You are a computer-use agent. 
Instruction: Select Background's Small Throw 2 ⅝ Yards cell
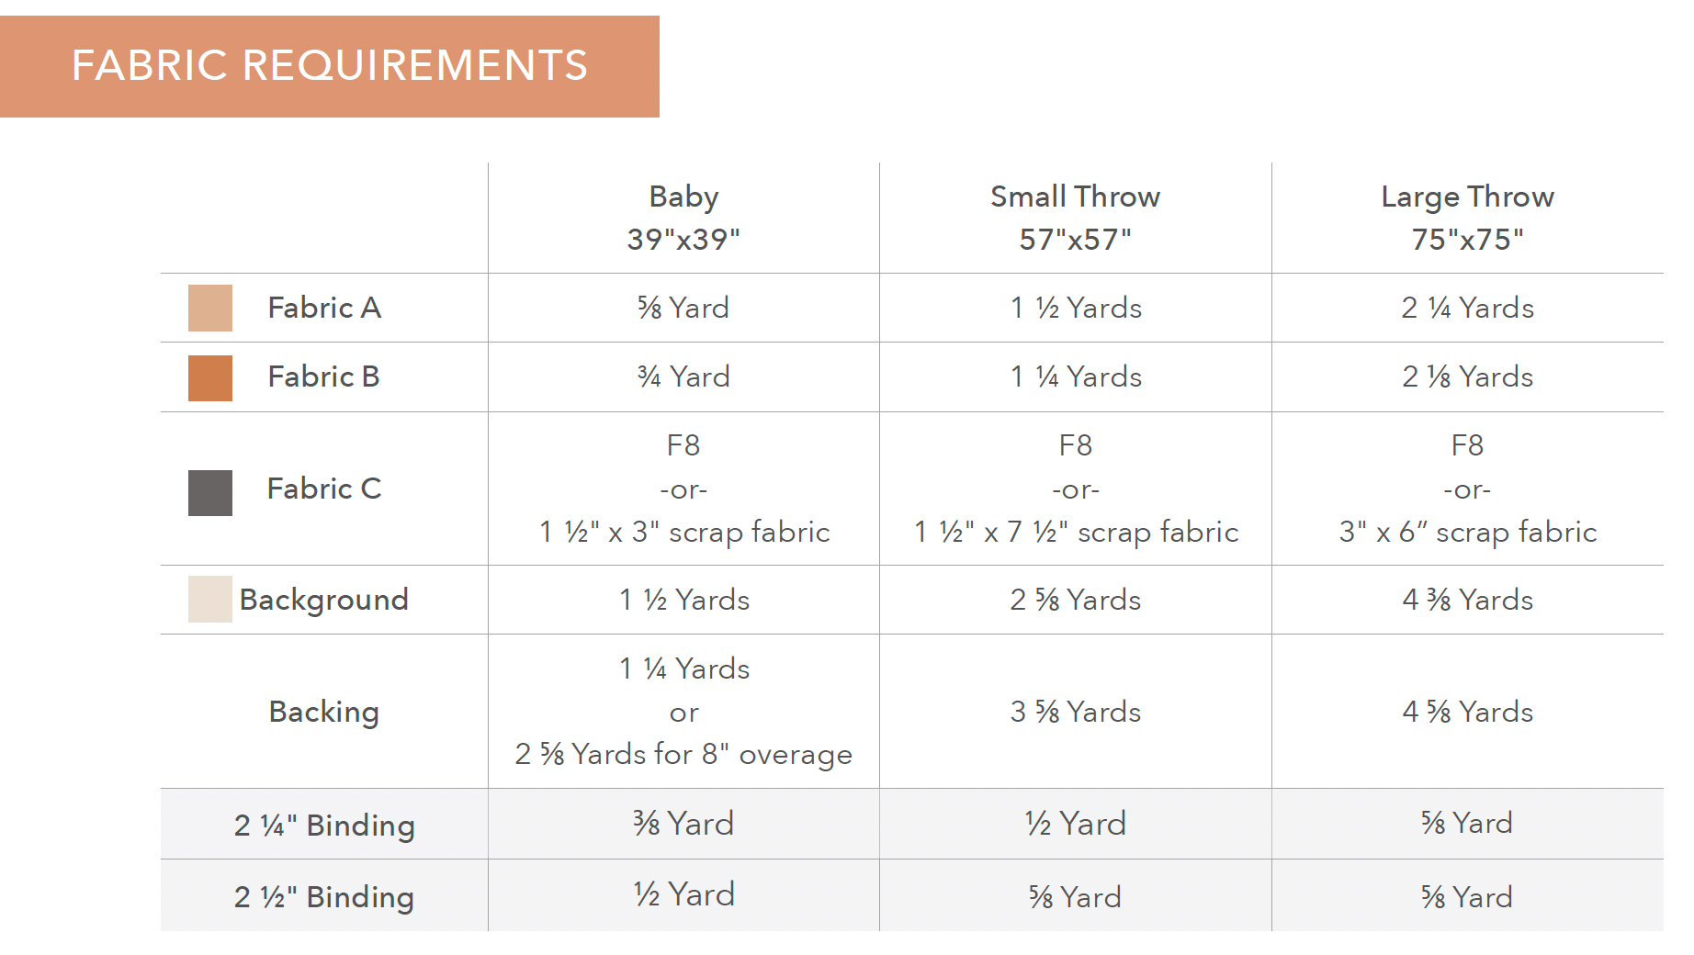tap(1075, 600)
